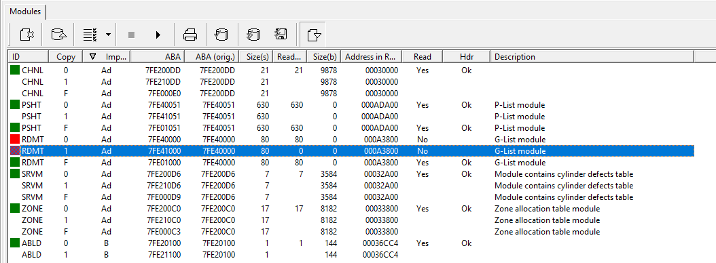
Task: Click the disk with double checkmark icon
Action: click(253, 35)
